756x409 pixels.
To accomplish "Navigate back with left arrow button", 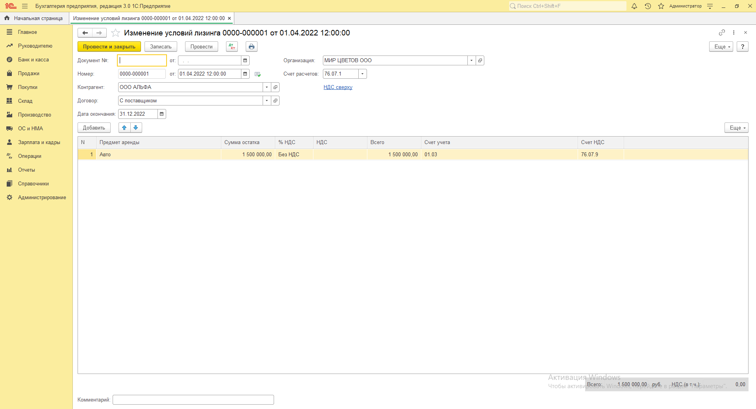I will click(x=85, y=33).
